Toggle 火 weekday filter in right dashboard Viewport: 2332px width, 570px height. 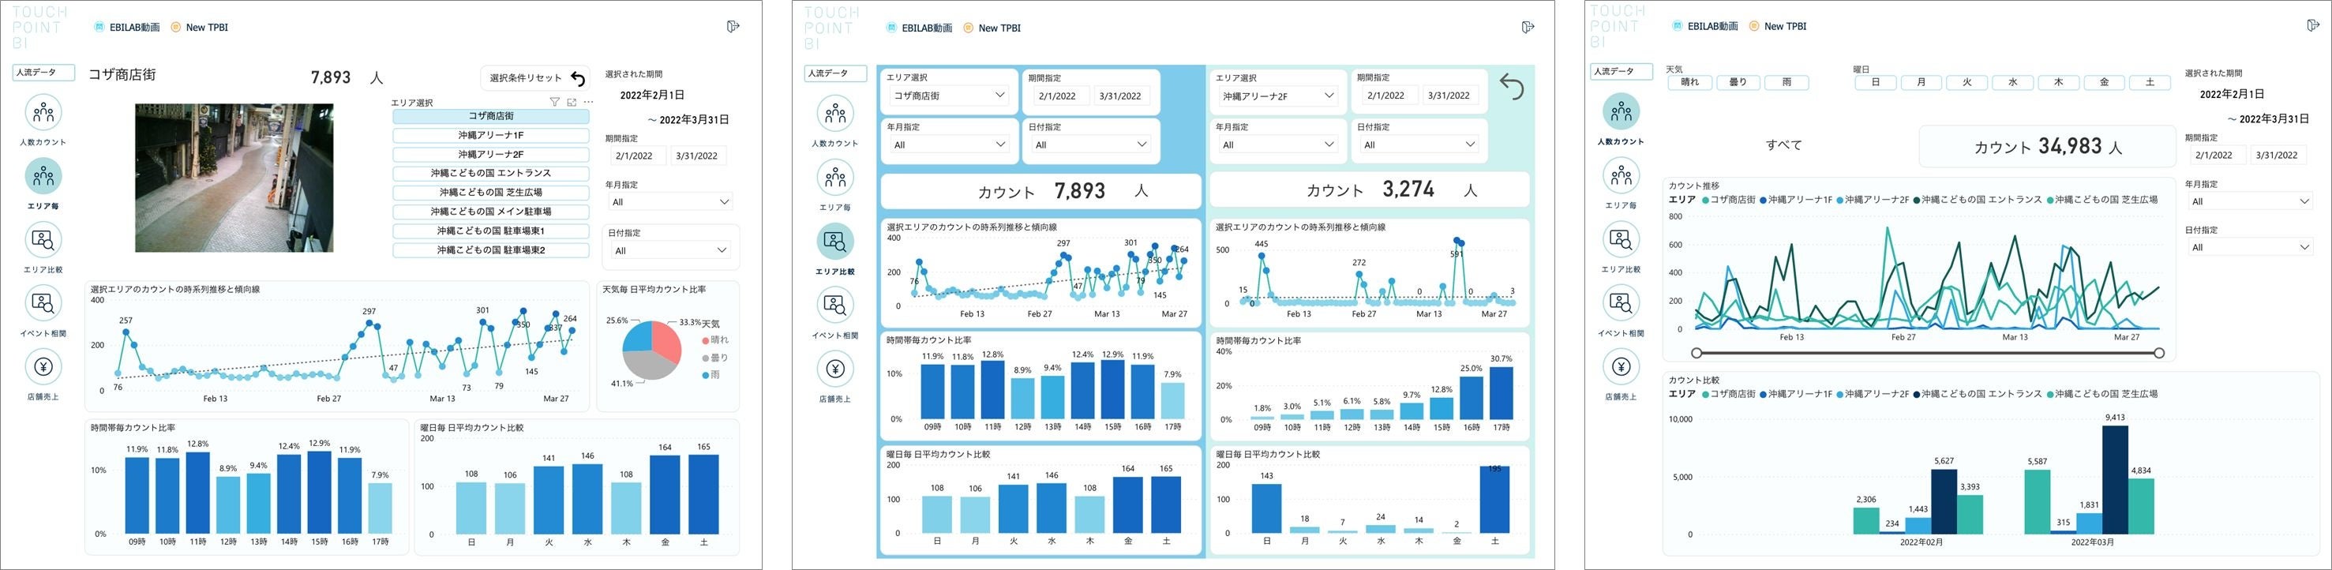click(x=1967, y=82)
